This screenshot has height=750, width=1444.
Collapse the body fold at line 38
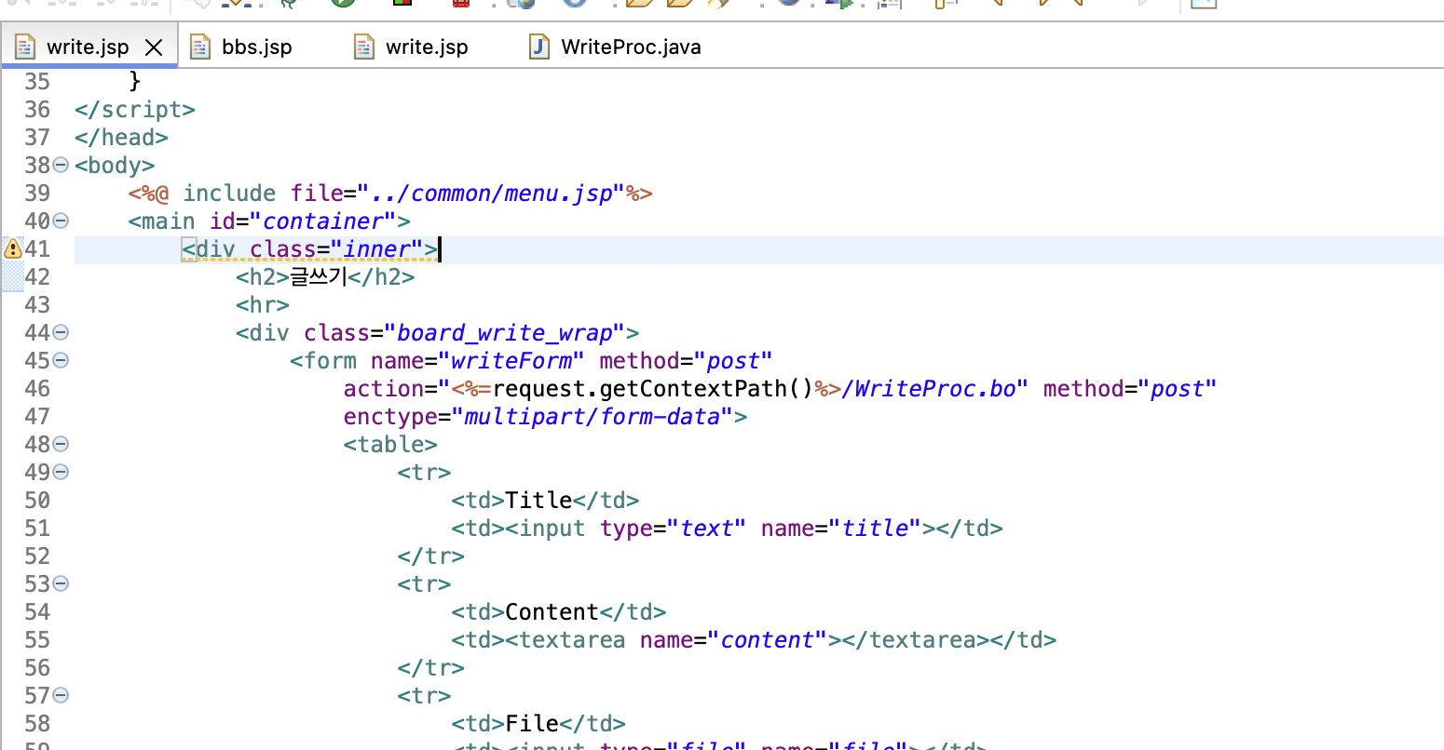pyautogui.click(x=61, y=165)
